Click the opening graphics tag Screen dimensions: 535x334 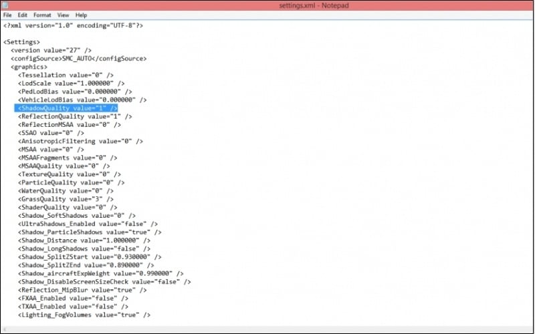(x=29, y=67)
